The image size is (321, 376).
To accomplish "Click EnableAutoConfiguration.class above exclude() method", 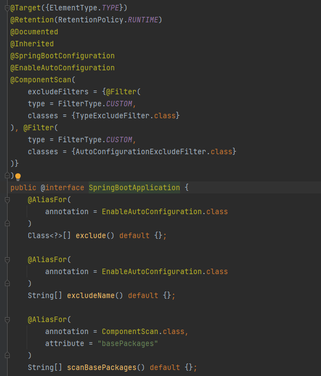I will pos(165,212).
